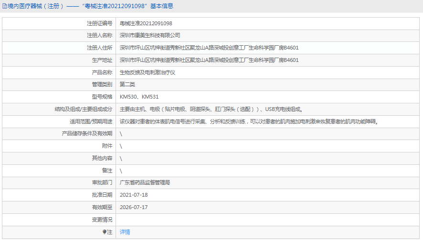Click the 型号规格 label

point(102,97)
